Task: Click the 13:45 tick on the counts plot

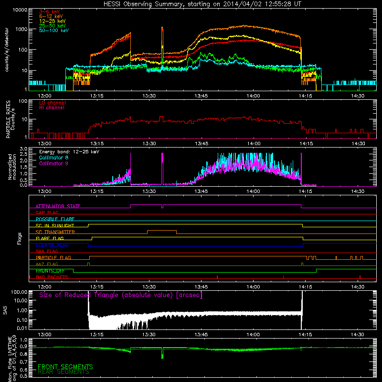Action: click(201, 96)
